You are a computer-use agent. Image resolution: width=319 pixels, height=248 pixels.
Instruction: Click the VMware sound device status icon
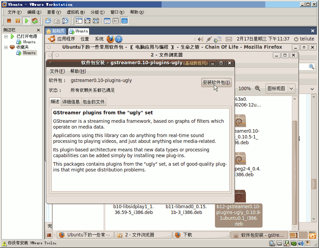click(301, 244)
